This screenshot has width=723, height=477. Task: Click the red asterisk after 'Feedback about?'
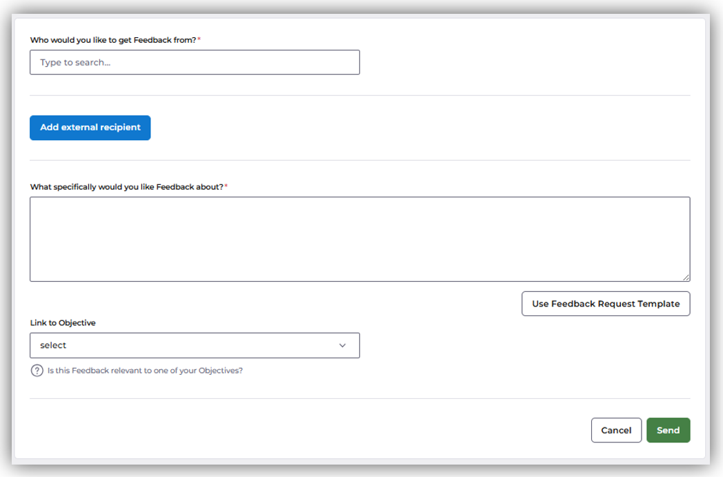pos(226,186)
